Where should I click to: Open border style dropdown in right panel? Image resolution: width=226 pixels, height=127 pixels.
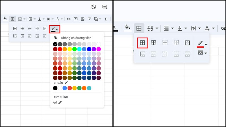(x=202, y=53)
